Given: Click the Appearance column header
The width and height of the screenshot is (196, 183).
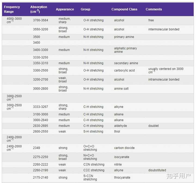Looking at the screenshot, I should tap(65, 9).
